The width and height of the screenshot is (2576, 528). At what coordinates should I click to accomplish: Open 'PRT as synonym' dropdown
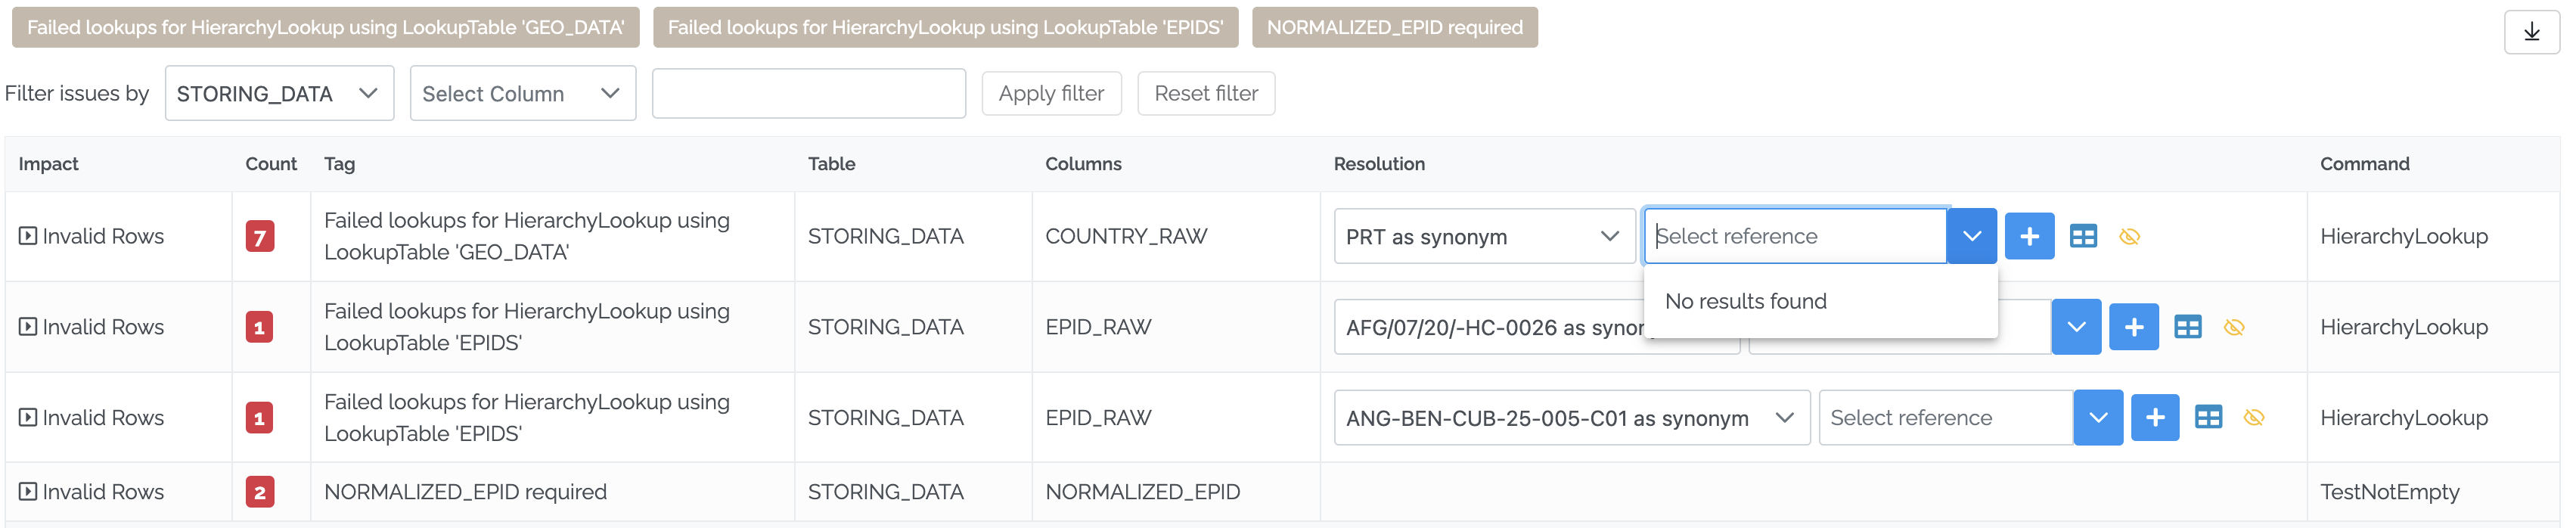pos(1484,236)
